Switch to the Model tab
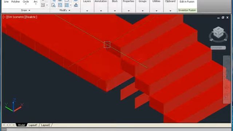 pos(21,125)
